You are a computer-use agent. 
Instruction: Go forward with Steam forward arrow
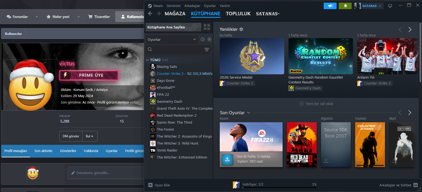(x=159, y=13)
